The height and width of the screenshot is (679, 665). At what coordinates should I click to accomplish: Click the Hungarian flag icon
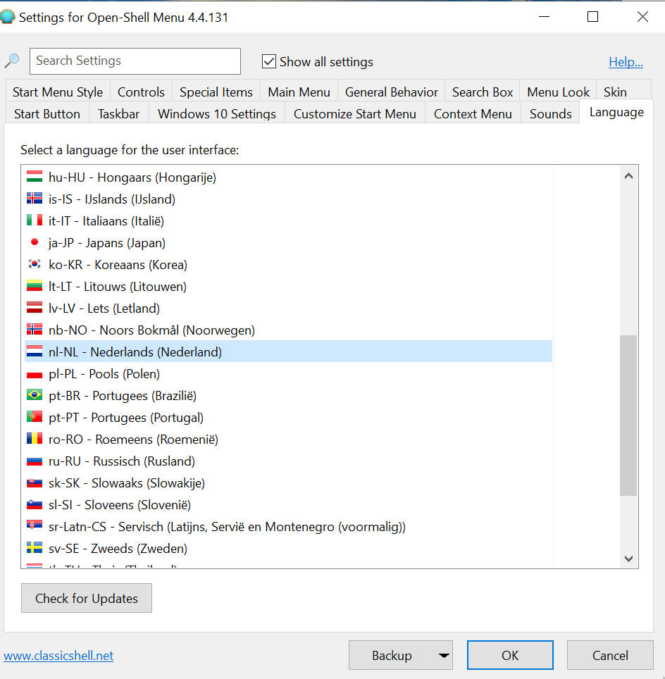pyautogui.click(x=35, y=177)
